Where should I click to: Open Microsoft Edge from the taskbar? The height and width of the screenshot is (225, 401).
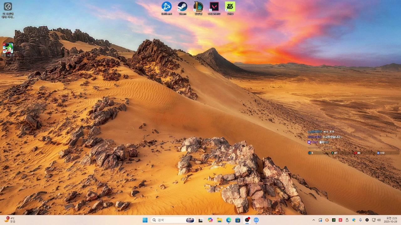[229, 220]
